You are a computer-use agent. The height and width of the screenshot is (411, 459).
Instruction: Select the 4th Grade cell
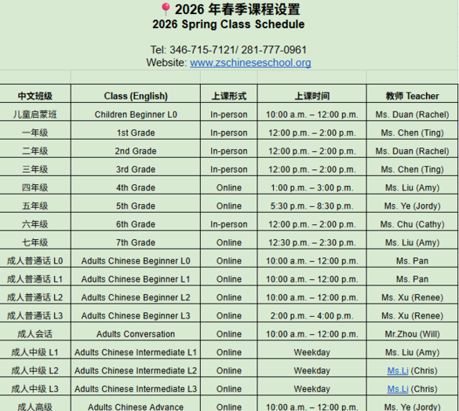[136, 185]
